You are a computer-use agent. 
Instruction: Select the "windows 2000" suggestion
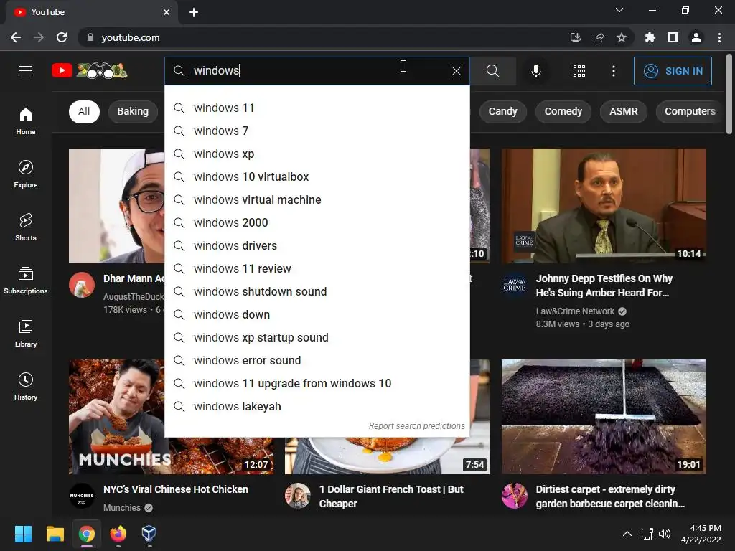click(x=317, y=223)
